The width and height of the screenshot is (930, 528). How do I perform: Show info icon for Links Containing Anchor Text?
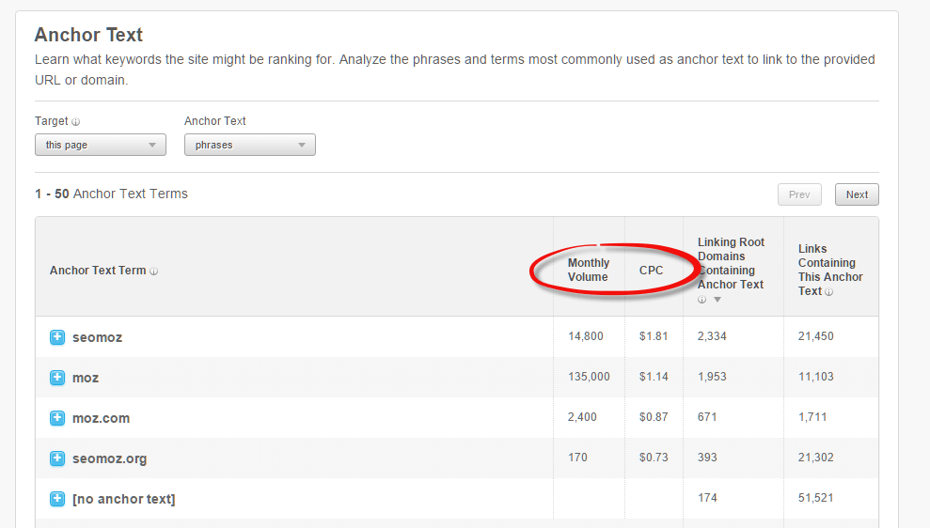coord(828,291)
